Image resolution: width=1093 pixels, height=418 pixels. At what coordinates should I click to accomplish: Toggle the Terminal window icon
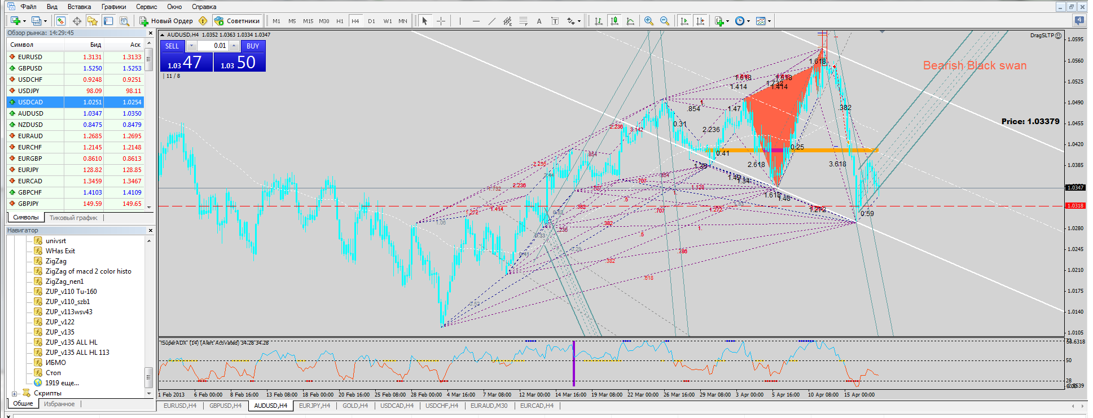tap(108, 21)
